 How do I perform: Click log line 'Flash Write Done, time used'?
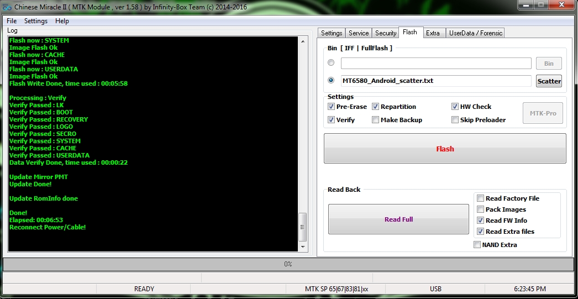(x=69, y=83)
